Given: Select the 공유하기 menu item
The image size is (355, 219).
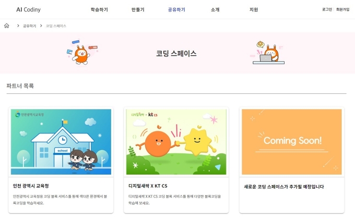Looking at the screenshot, I should (x=176, y=9).
